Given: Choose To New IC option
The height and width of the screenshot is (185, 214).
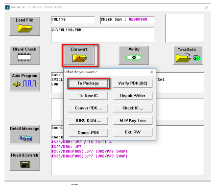Looking at the screenshot, I should pos(88,96).
